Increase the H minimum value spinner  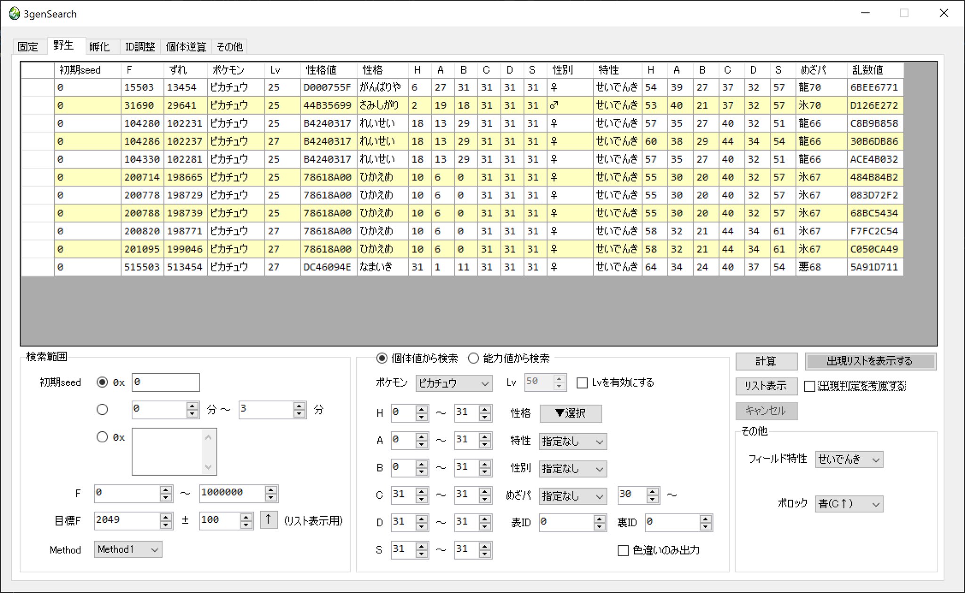coord(422,409)
